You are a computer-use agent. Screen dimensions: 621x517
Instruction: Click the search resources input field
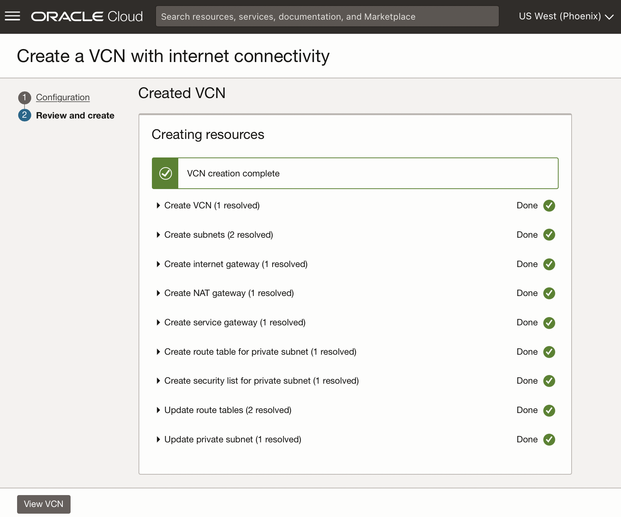(x=327, y=16)
